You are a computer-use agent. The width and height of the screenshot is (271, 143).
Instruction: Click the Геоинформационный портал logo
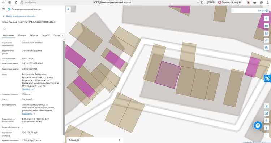tap(25, 9)
